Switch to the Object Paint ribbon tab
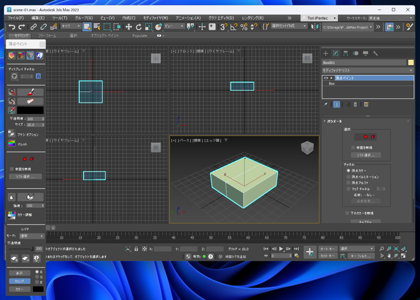Screen dimensions: 420x300 [104, 36]
